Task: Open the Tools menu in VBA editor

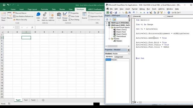Action: tap(154, 9)
